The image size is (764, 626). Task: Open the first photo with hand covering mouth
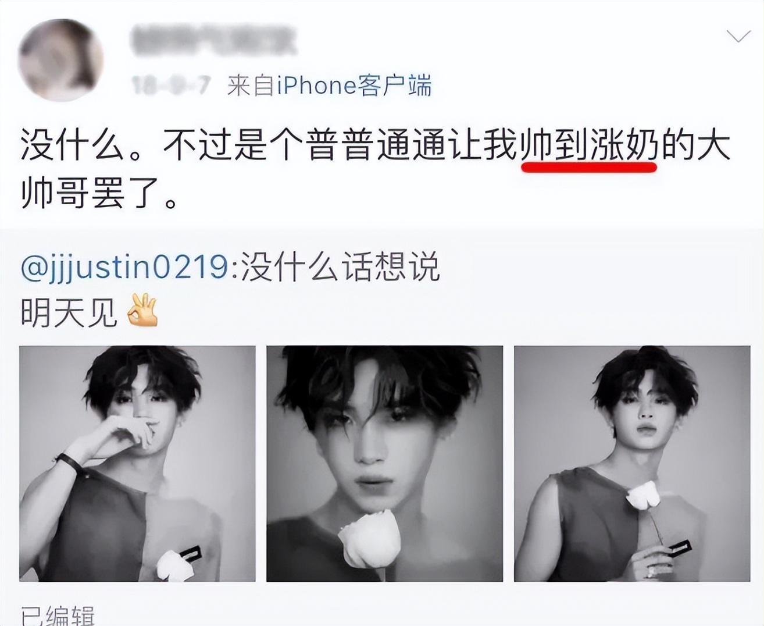[x=137, y=464]
